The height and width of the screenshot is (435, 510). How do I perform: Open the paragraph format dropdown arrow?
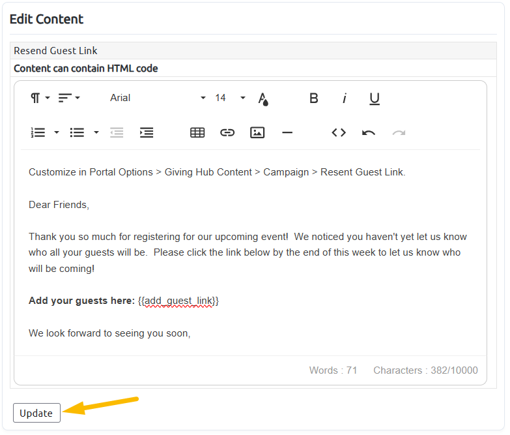point(48,98)
